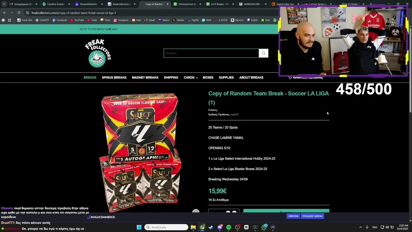Focus the site search input field

click(x=211, y=53)
